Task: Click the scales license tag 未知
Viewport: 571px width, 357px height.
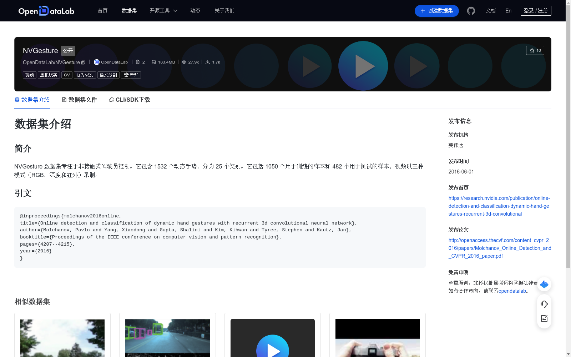Action: [131, 75]
